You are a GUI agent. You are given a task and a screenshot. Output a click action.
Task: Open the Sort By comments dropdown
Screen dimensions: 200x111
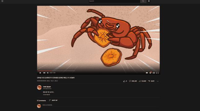(x=53, y=100)
